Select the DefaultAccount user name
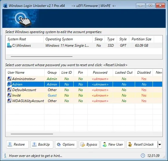The width and height of the screenshot is (168, 161). 24,90
